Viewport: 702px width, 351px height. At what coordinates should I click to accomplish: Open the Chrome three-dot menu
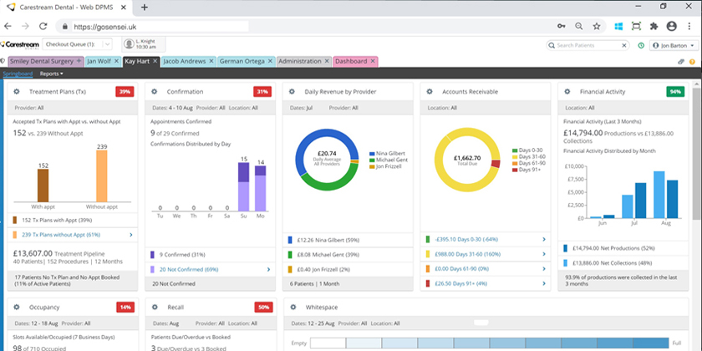(689, 27)
